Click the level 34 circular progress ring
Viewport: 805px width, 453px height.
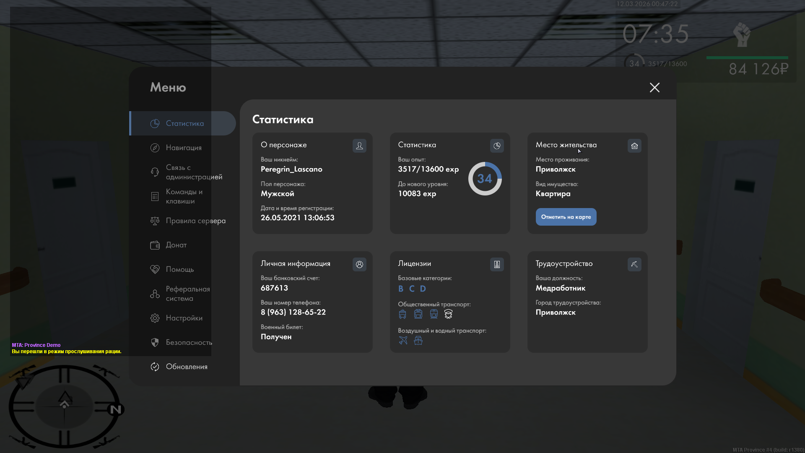(485, 179)
